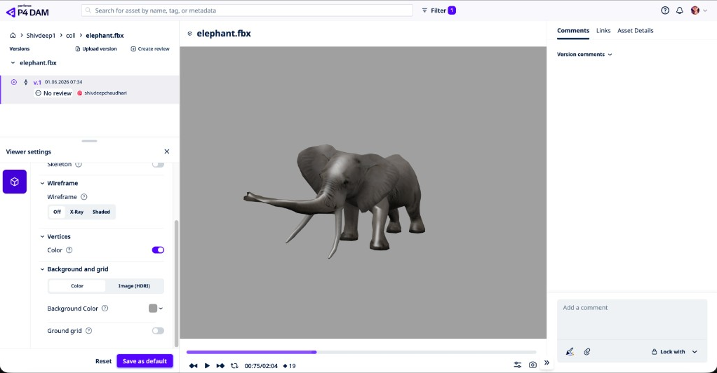Select Color background type
This screenshot has height=373, width=717.
click(x=77, y=286)
